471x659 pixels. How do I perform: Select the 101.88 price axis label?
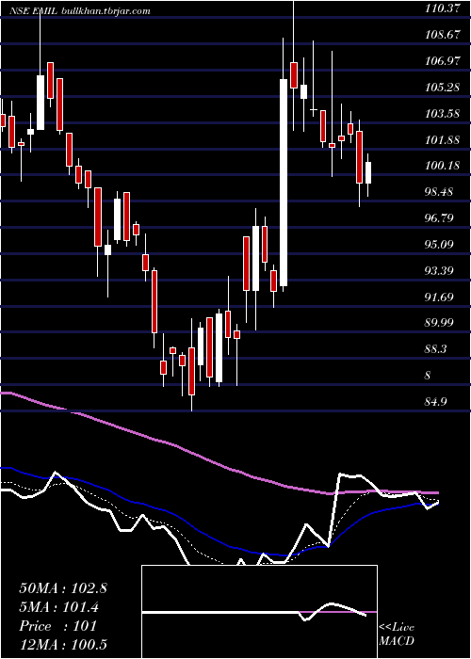[442, 140]
